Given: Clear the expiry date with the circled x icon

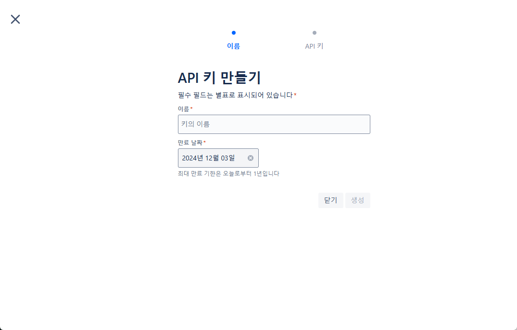Looking at the screenshot, I should coord(251,158).
